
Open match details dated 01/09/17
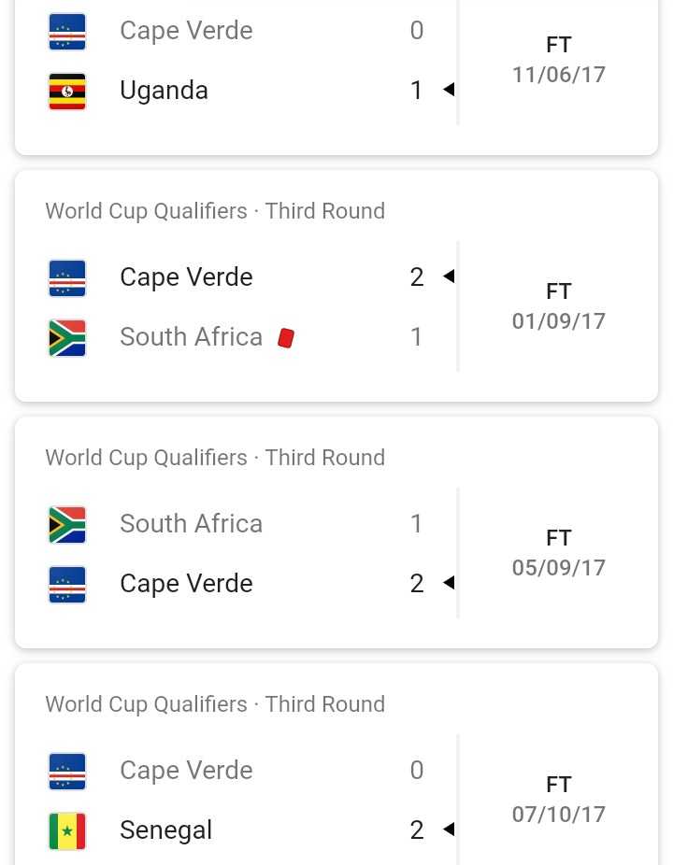(x=559, y=306)
